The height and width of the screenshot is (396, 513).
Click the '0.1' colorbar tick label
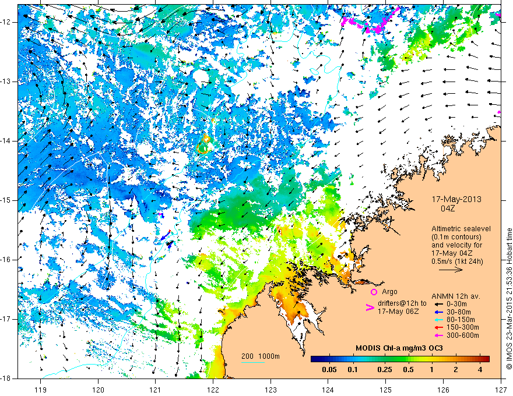353,370
